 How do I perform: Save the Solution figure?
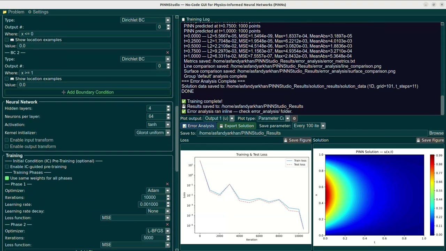[430, 140]
